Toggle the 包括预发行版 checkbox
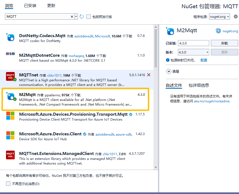Viewport: 239px width, 194px height. [x=89, y=17]
